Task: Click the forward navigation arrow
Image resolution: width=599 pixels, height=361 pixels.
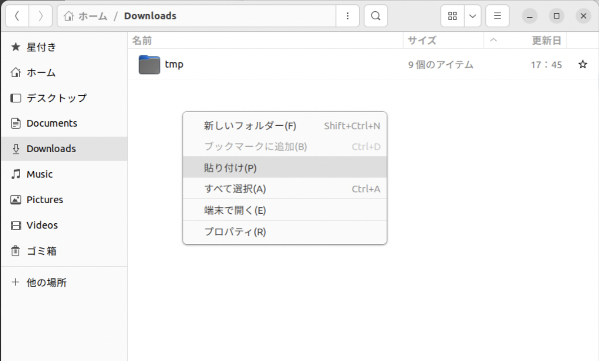Action: coord(41,16)
